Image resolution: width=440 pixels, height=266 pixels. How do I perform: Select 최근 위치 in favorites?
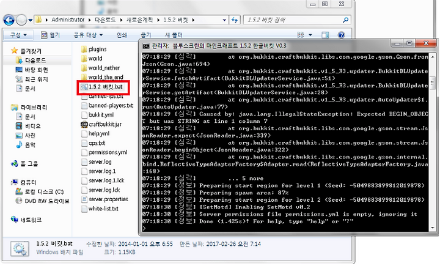pos(32,79)
